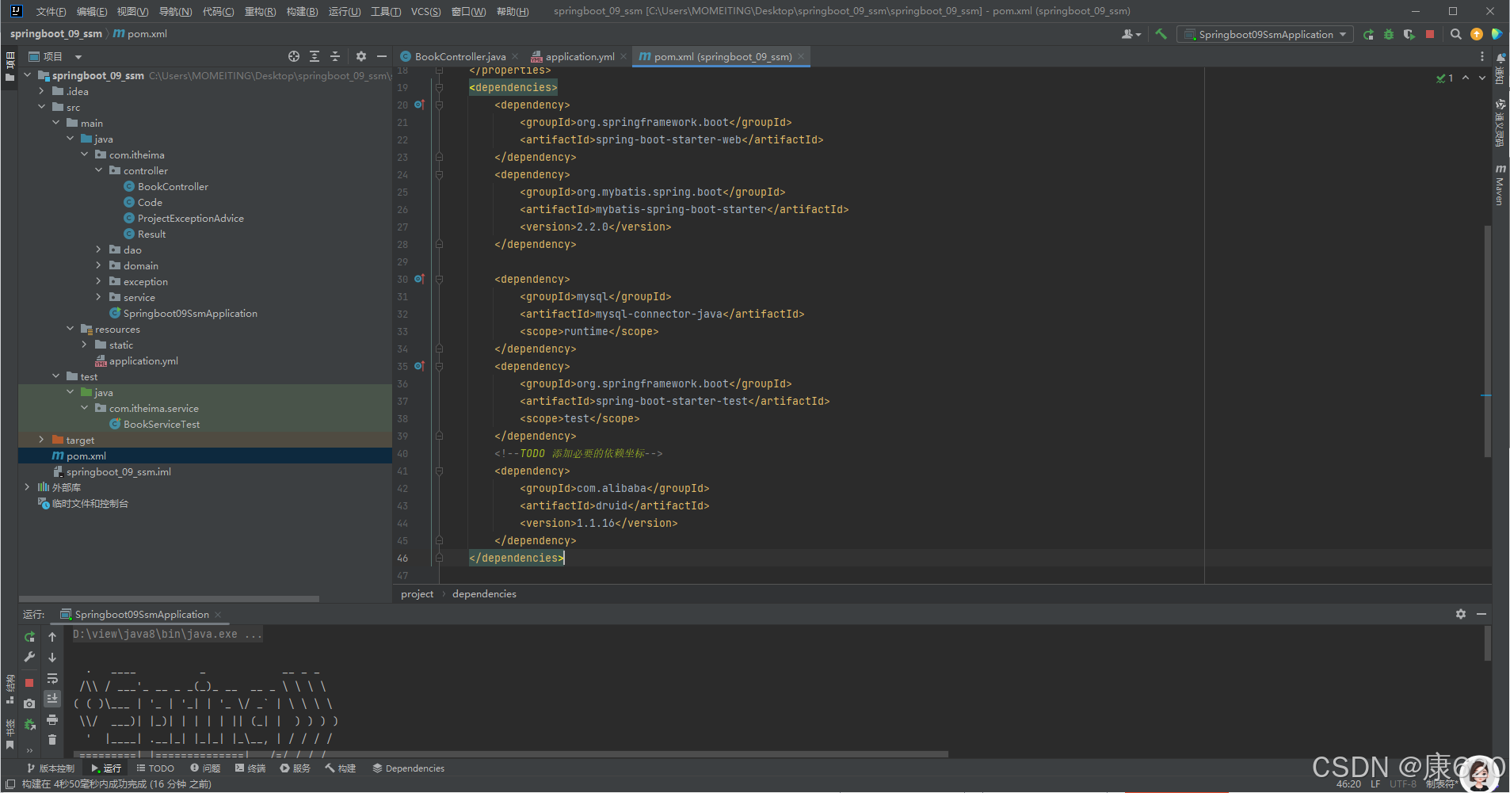Open run configuration wrench in run panel
The width and height of the screenshot is (1510, 793).
(29, 657)
